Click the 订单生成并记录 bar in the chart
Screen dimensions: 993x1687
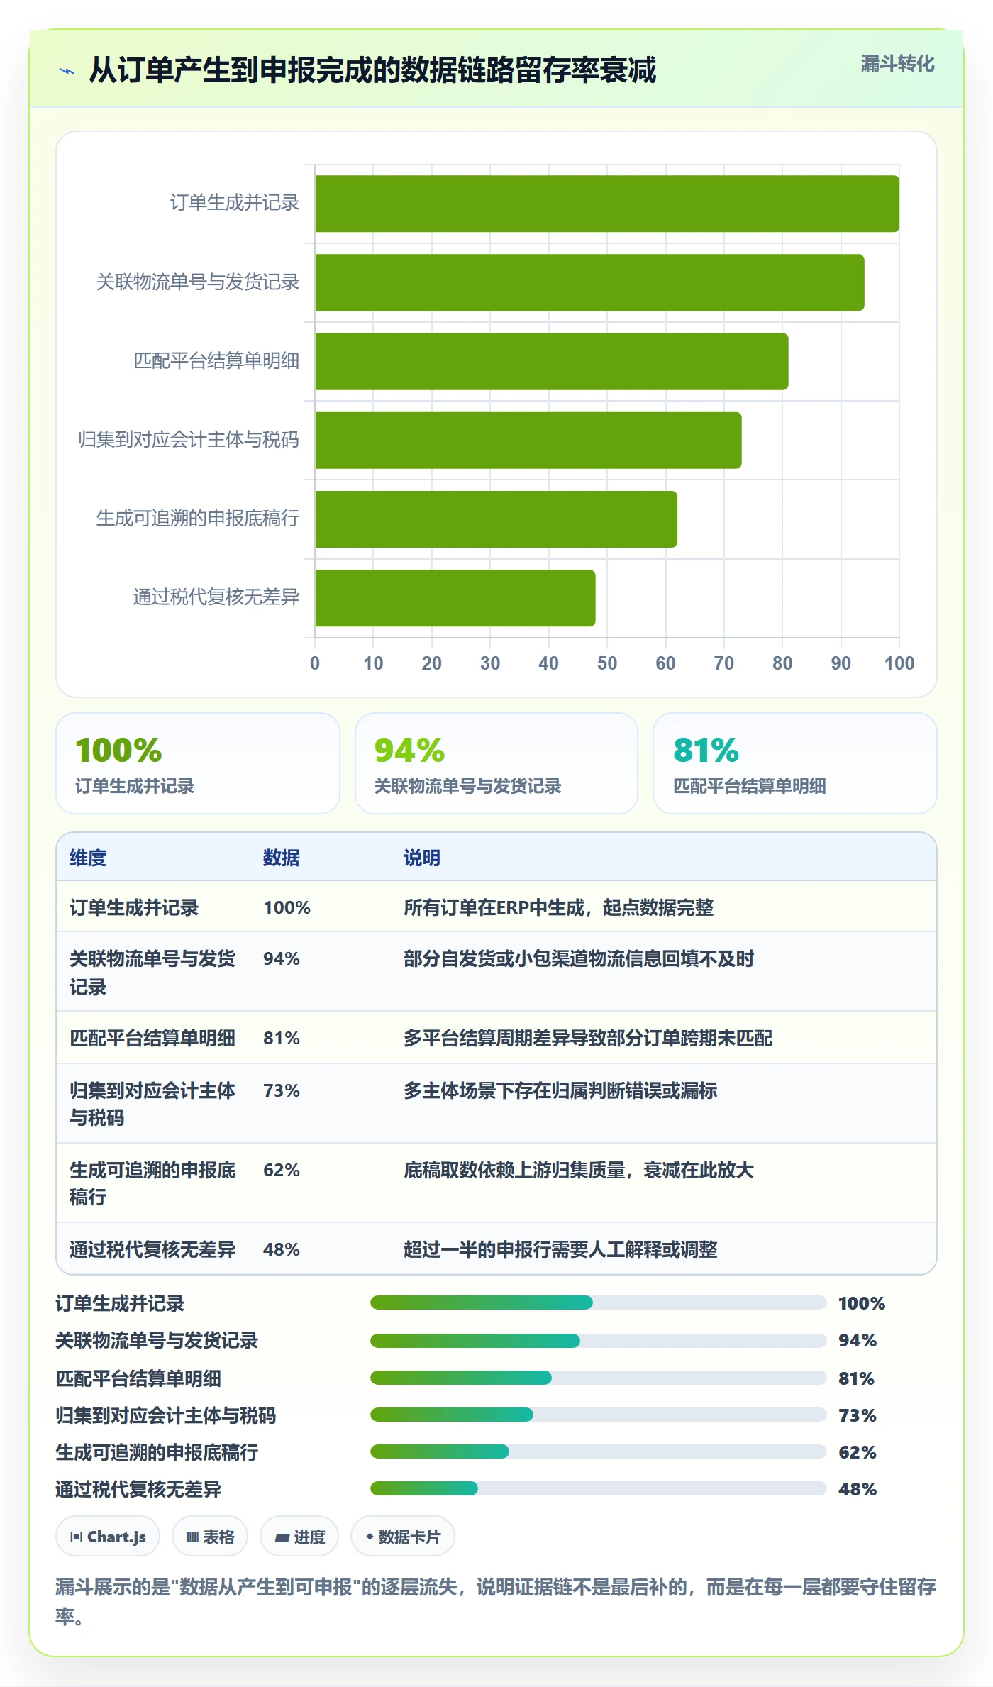607,204
